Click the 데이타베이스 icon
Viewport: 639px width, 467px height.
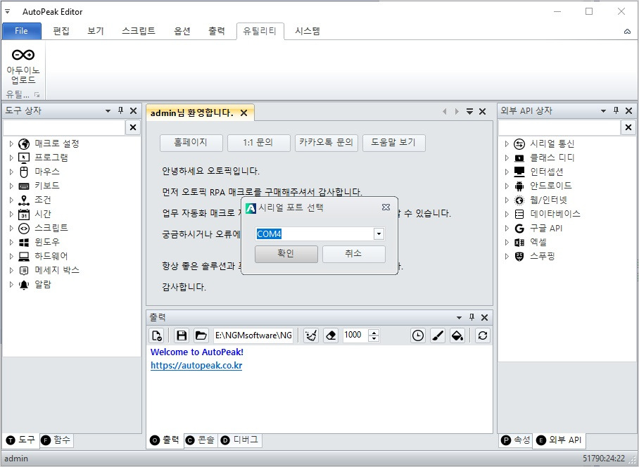[519, 215]
